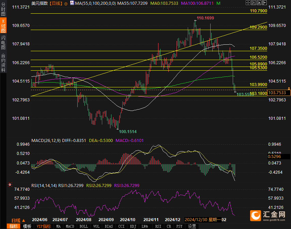Click the 2024/10 date axis label
The height and width of the screenshot is (229, 291).
[128, 220]
